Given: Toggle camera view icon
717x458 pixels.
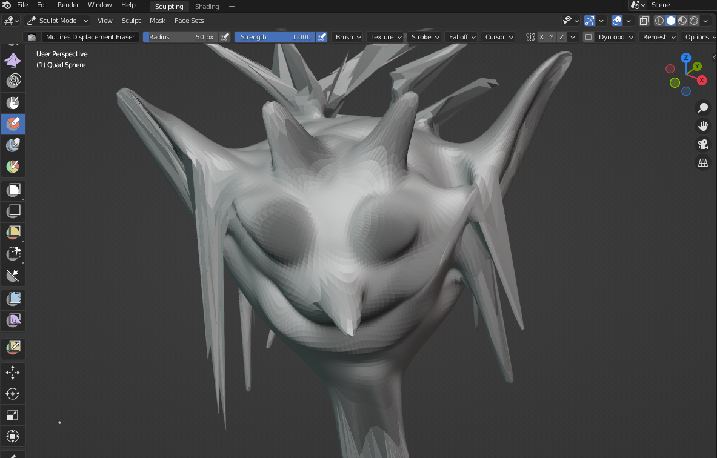Looking at the screenshot, I should tap(703, 144).
